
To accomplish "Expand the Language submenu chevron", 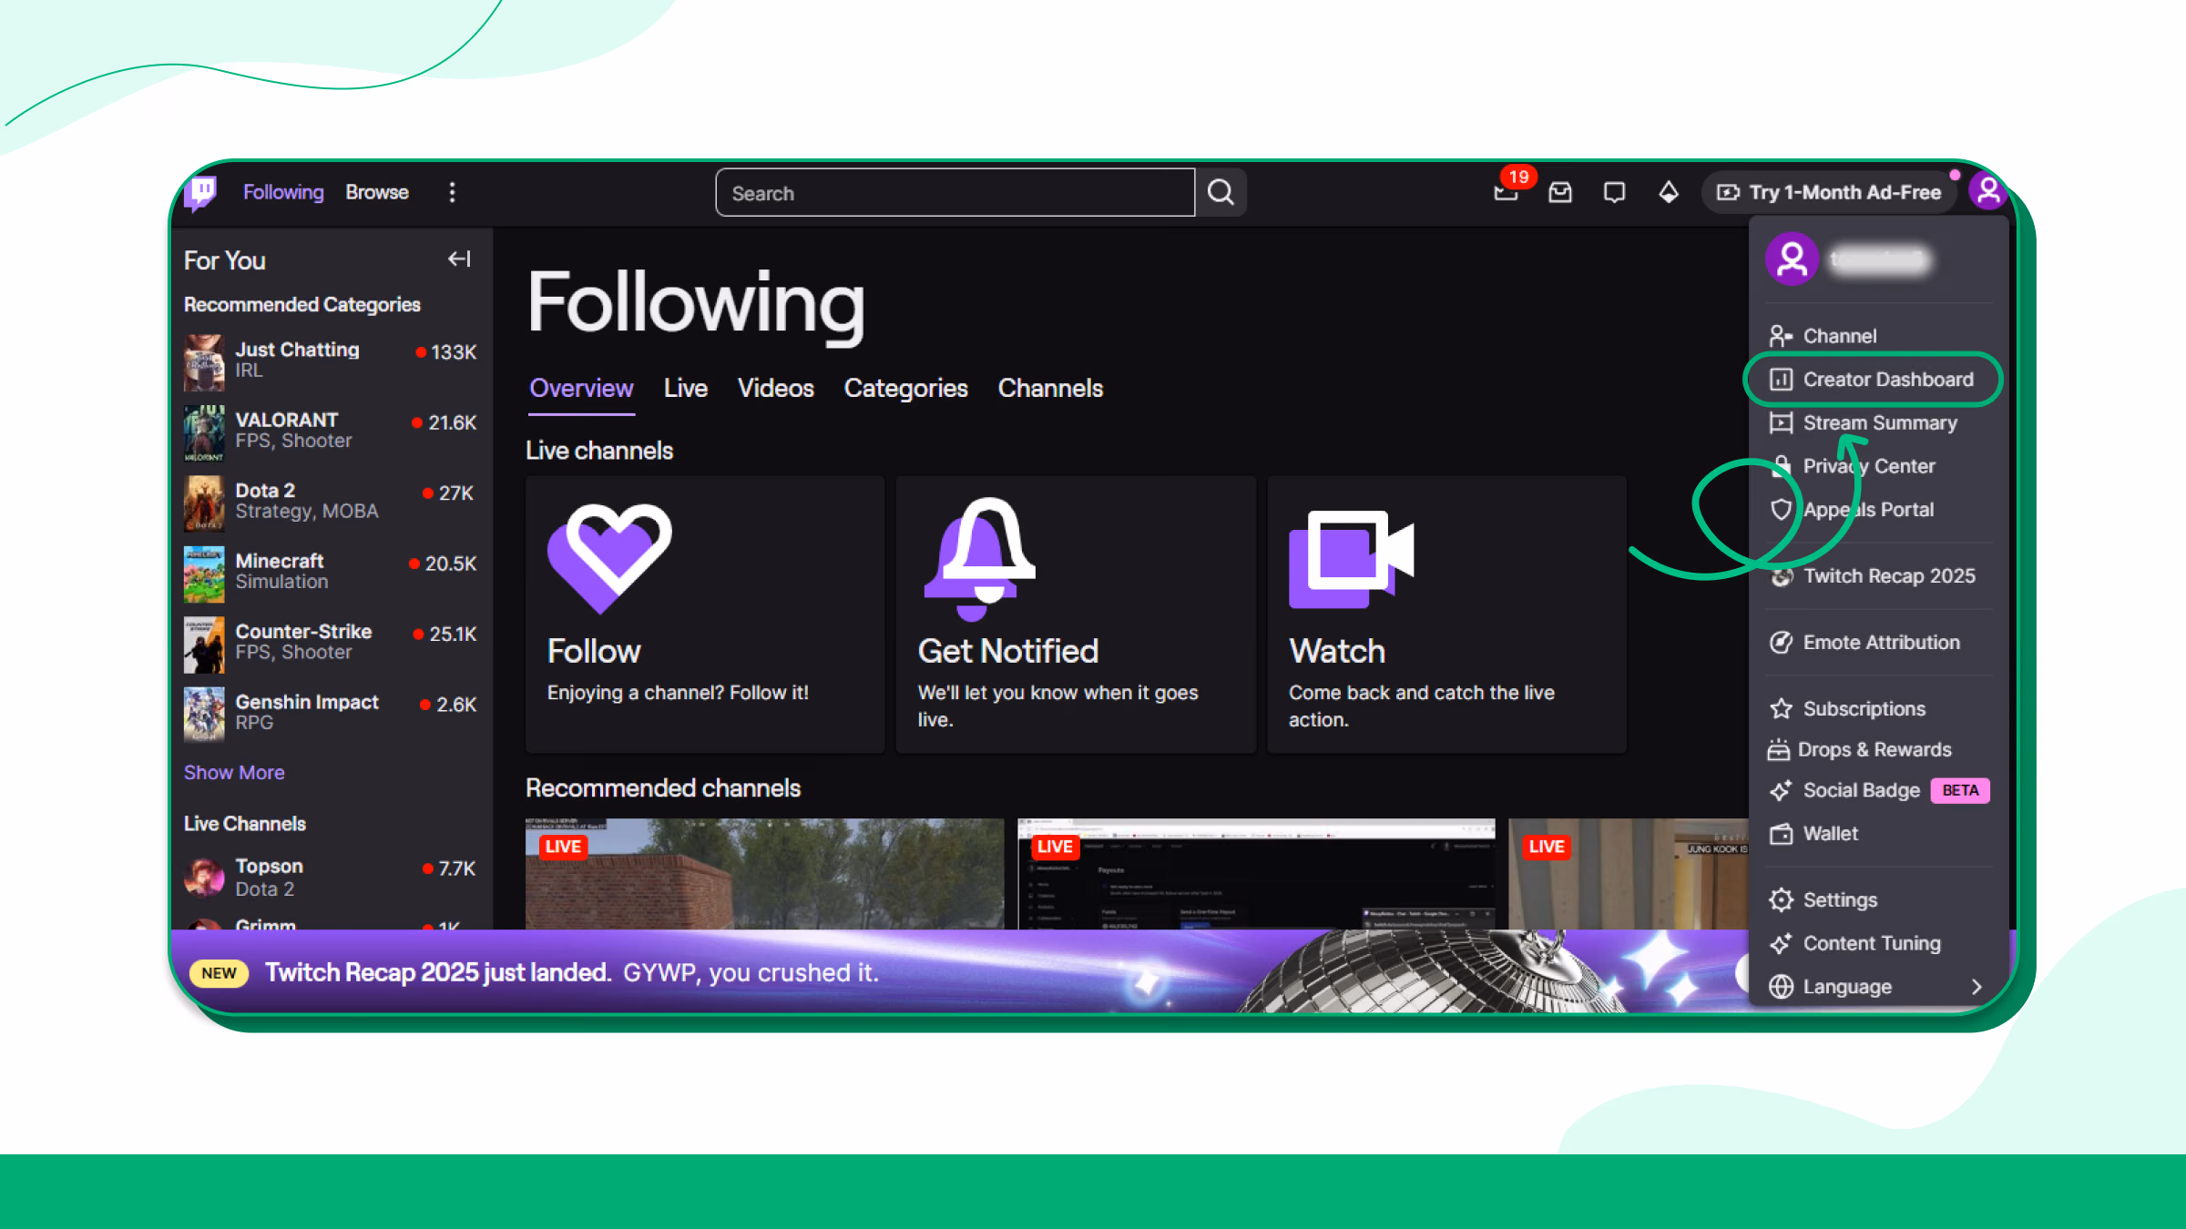I will tap(1976, 987).
